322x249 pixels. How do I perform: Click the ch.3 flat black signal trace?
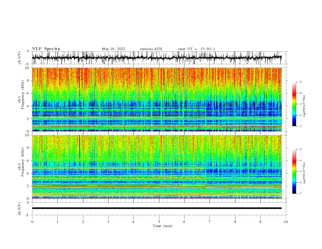tap(157, 208)
